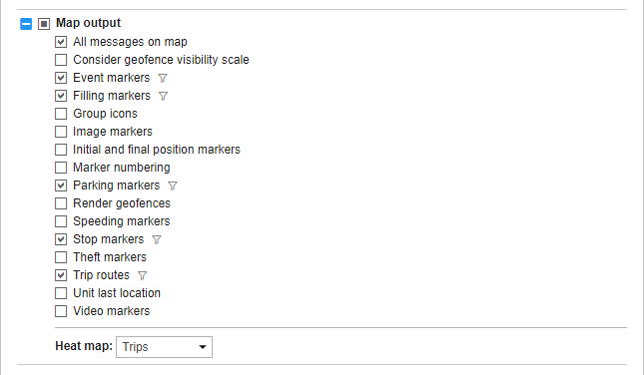Enable Consider geofence visibility scale
644x375 pixels.
click(x=61, y=60)
